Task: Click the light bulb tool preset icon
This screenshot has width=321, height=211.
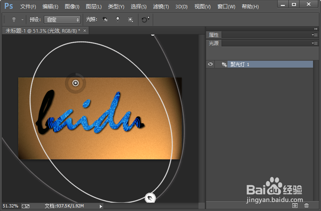Action: 14,19
